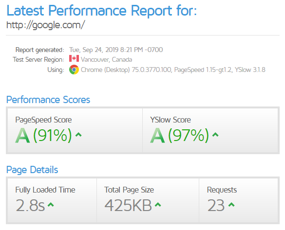Click the green arrow beside Fully Loaded Time
Screen dimensions: 285x230
pyautogui.click(x=51, y=205)
